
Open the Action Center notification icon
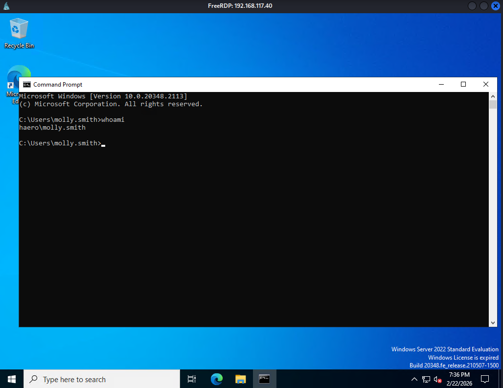click(485, 379)
